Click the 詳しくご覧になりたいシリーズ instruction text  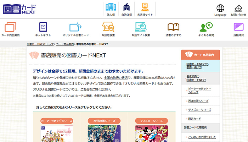[74, 108]
